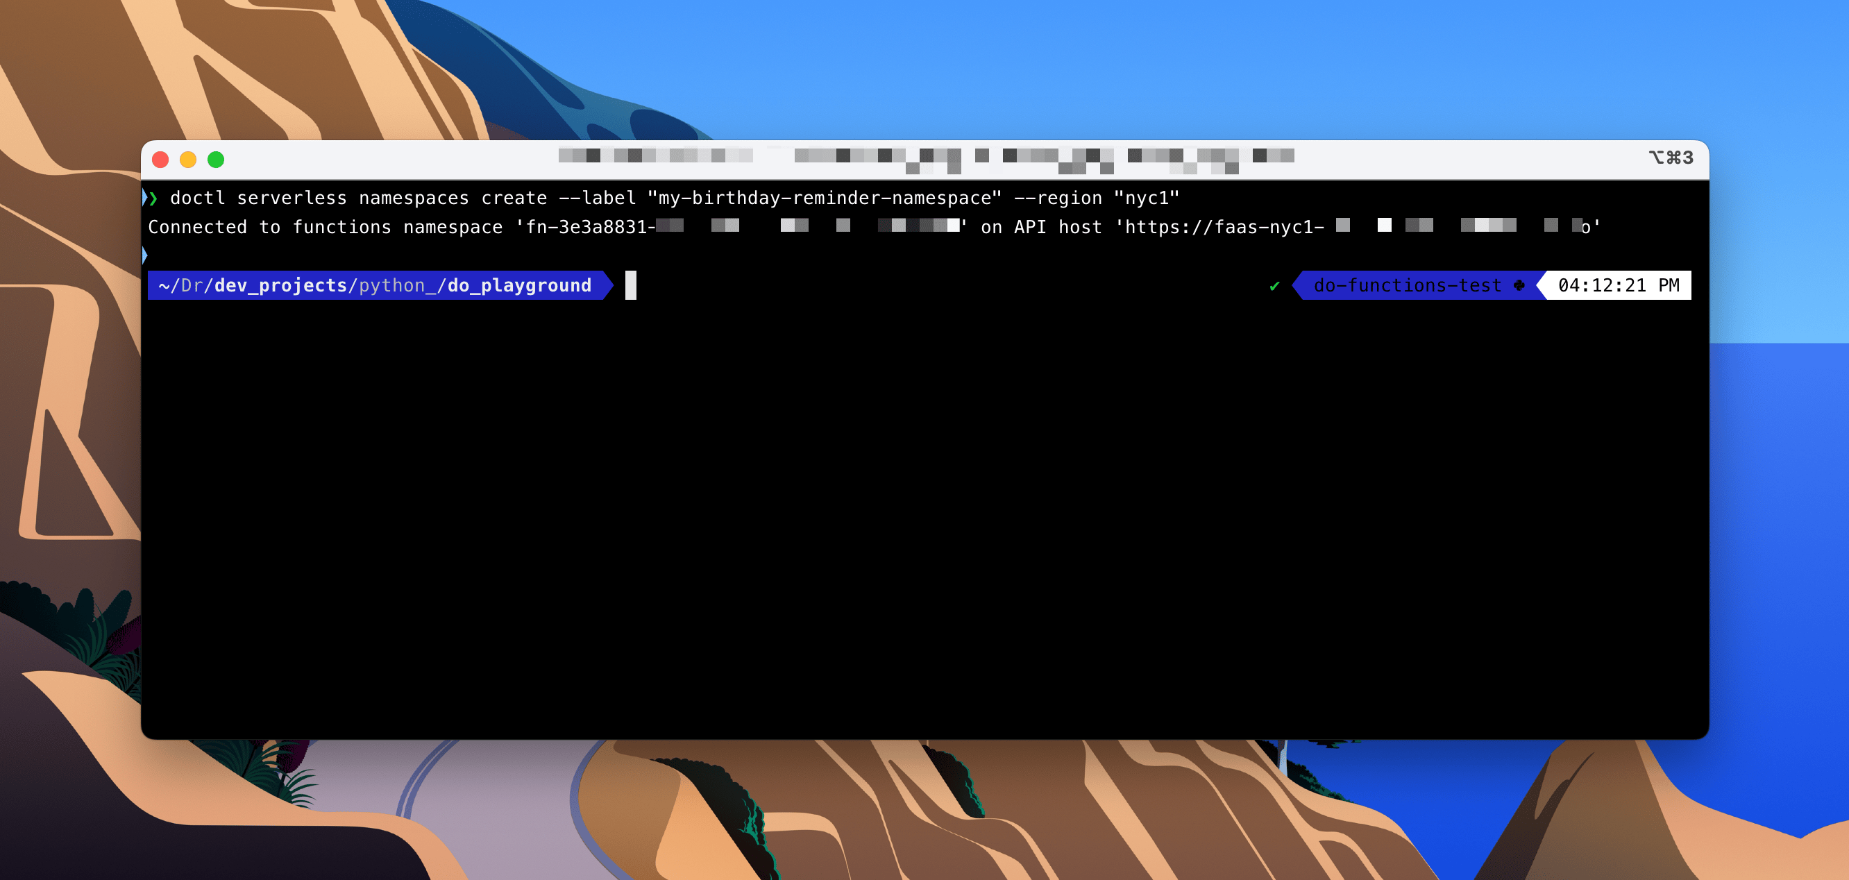Click the doctl command word

click(x=197, y=198)
